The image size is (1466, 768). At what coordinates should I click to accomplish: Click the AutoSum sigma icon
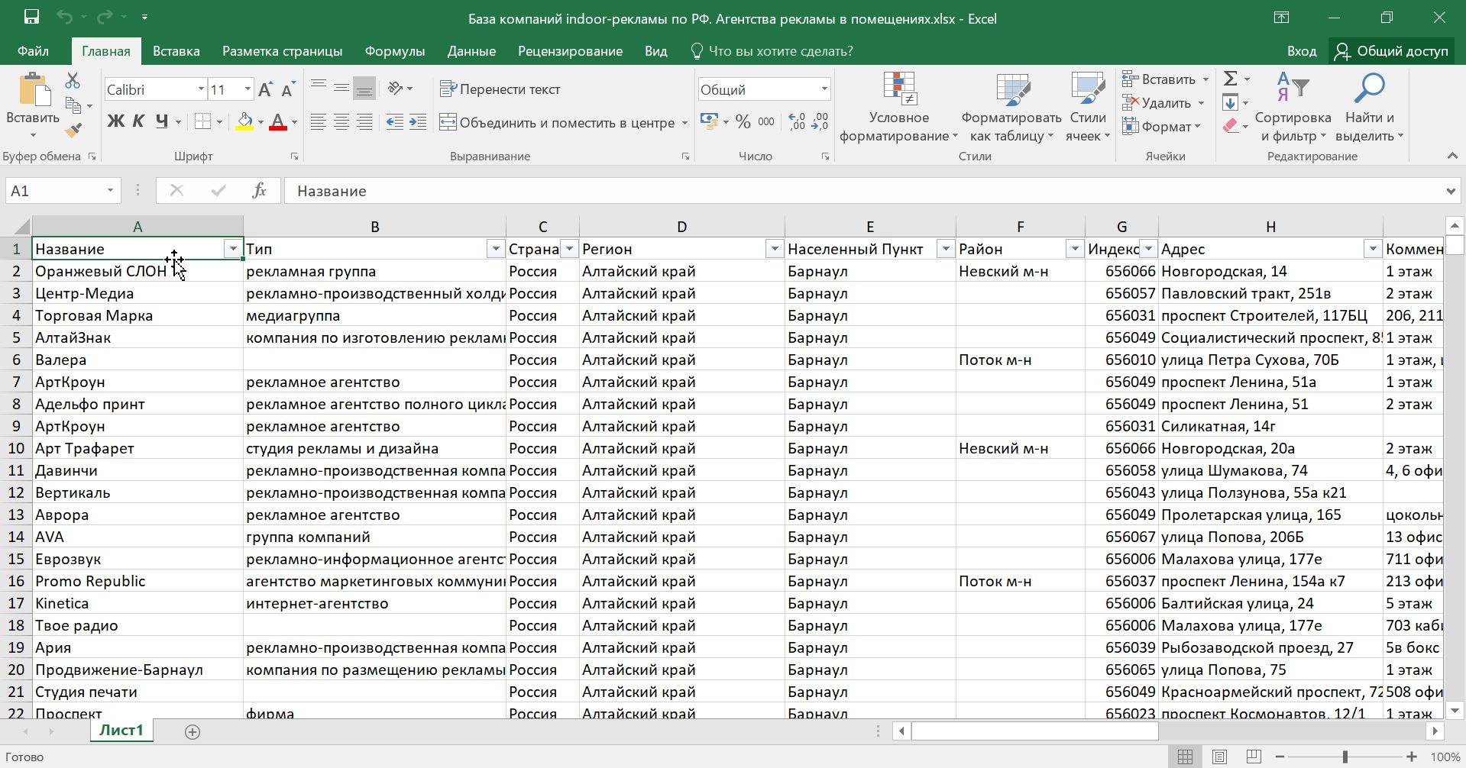1230,79
